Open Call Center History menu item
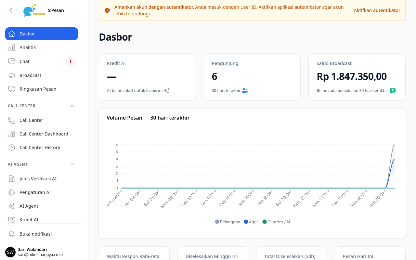 [42, 148]
